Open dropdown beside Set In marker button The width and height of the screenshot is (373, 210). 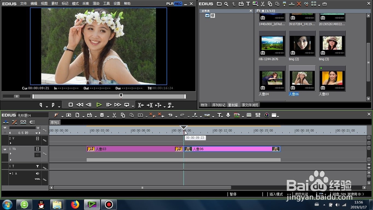[x=47, y=106]
